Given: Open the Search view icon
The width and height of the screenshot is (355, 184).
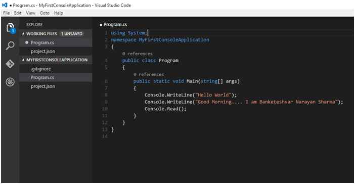Looking at the screenshot, I should click(x=10, y=45).
